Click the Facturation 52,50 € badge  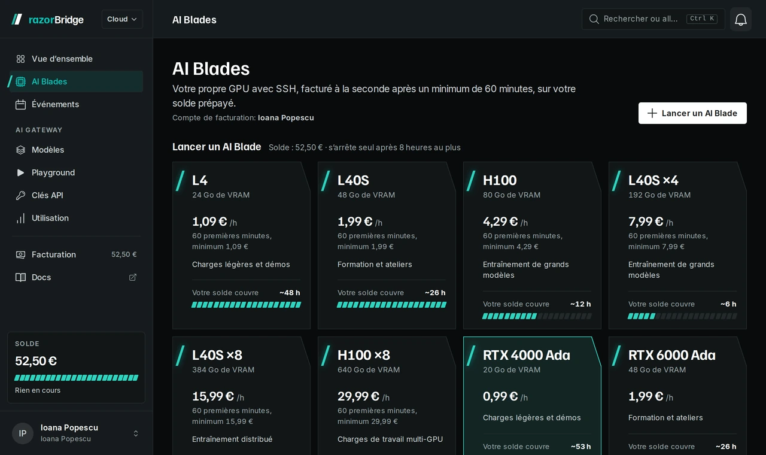tap(124, 254)
